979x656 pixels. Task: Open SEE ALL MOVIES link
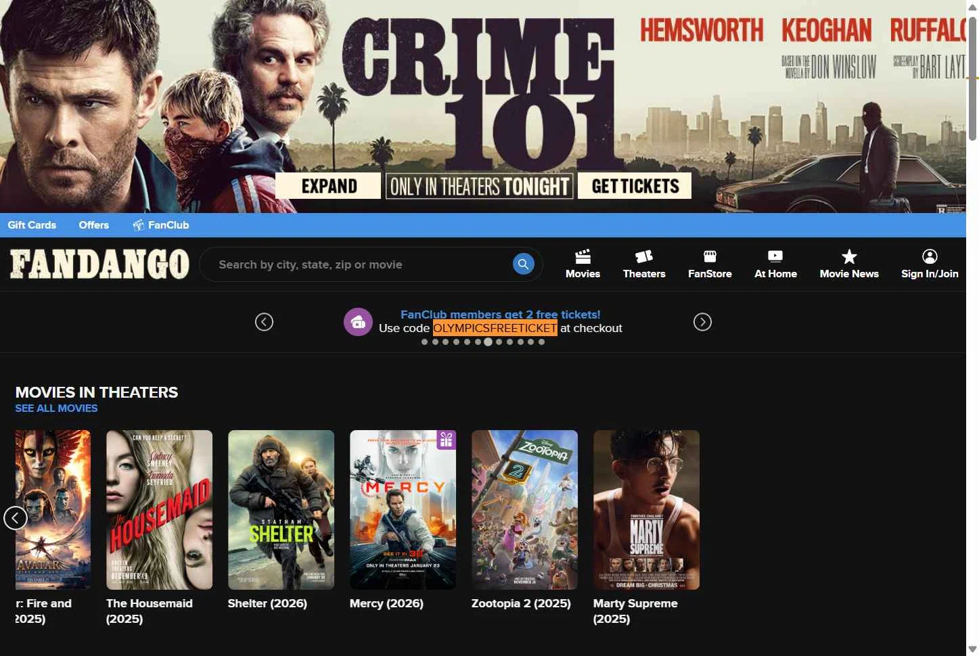[x=56, y=408]
